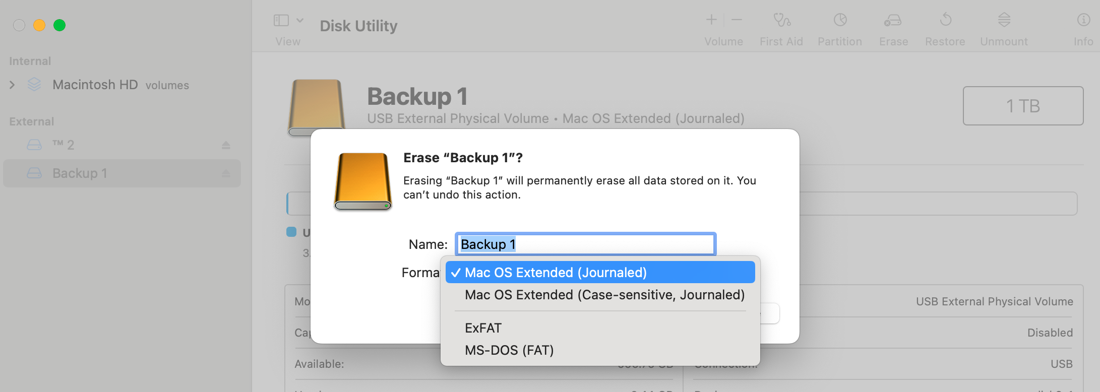Image resolution: width=1100 pixels, height=392 pixels.
Task: Expand the Macintosh HD volumes tree
Action: [12, 85]
